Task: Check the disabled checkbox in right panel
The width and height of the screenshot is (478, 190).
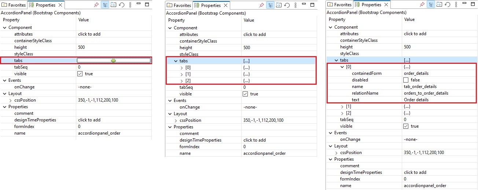Action: pyautogui.click(x=406, y=80)
